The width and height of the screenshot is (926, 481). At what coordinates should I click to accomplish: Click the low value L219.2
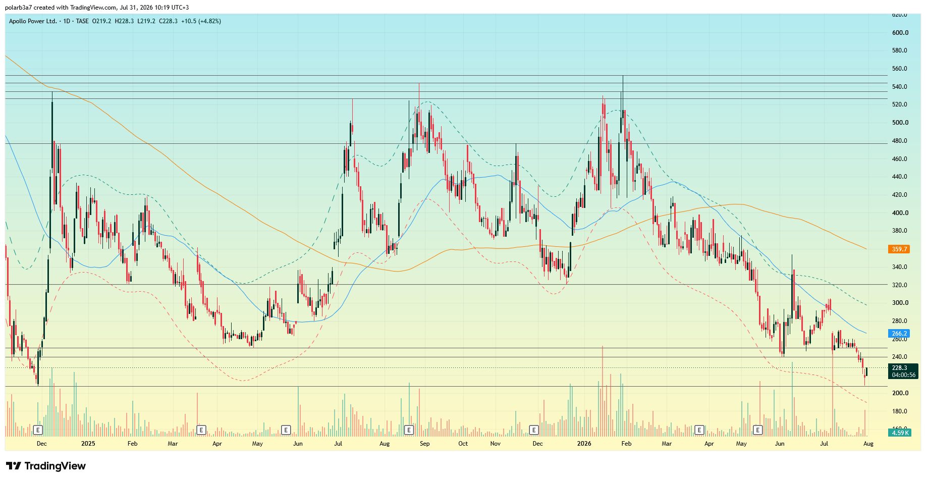pos(146,21)
